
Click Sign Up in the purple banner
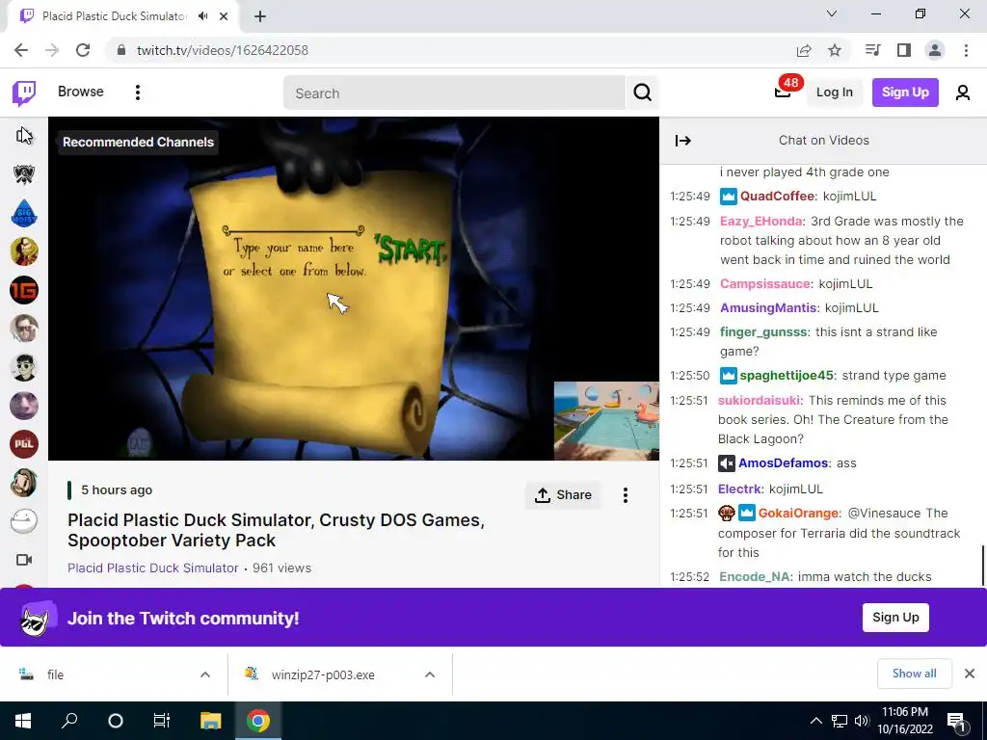[x=895, y=618]
